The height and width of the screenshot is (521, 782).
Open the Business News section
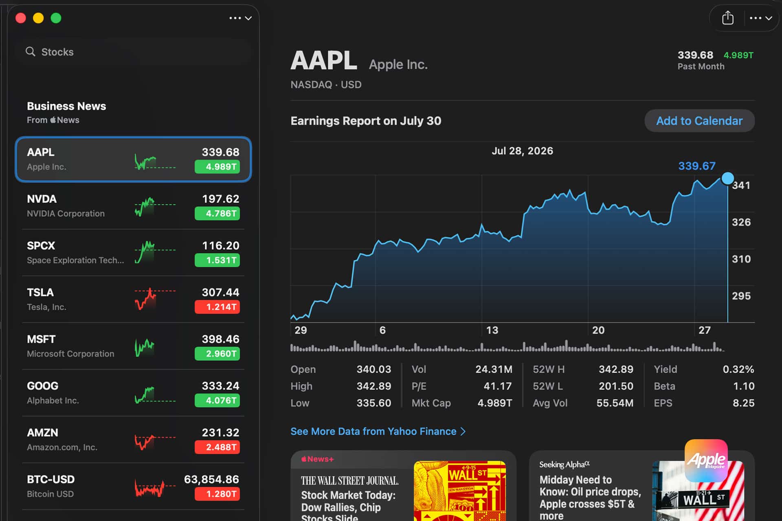(x=66, y=112)
